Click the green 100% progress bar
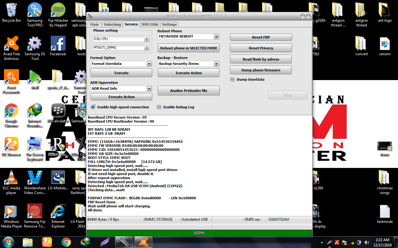Screen dimensions: 398x248 click(199, 233)
